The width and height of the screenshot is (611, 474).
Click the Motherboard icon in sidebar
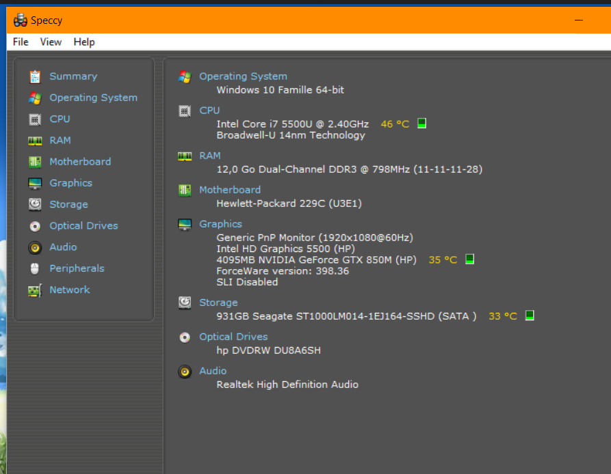35,162
